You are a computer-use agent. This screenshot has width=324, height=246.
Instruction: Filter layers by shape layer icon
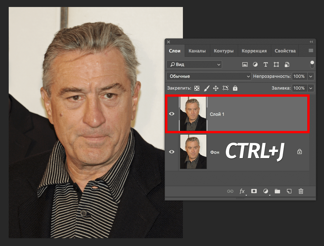coord(276,64)
